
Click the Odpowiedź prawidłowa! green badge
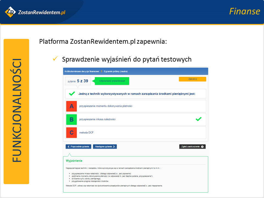click(112, 81)
